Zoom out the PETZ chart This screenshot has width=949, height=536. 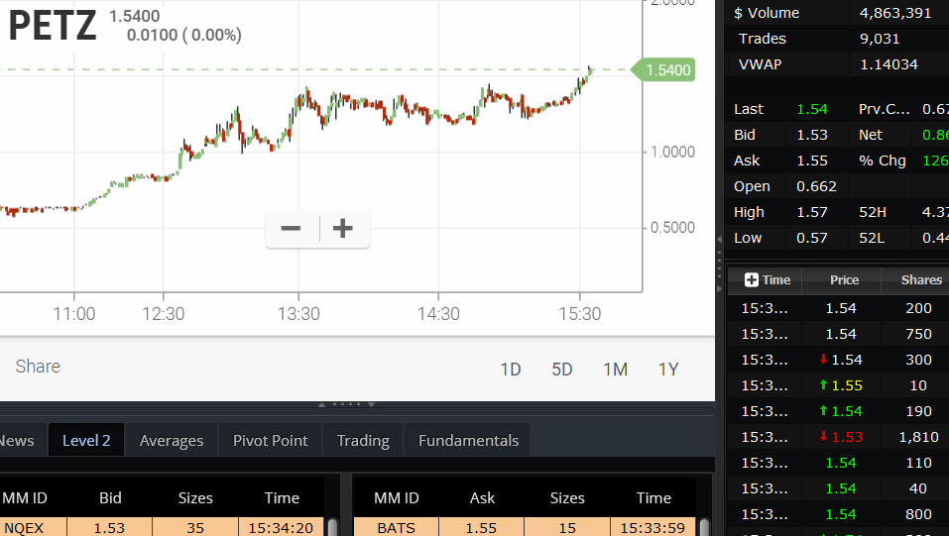[291, 229]
